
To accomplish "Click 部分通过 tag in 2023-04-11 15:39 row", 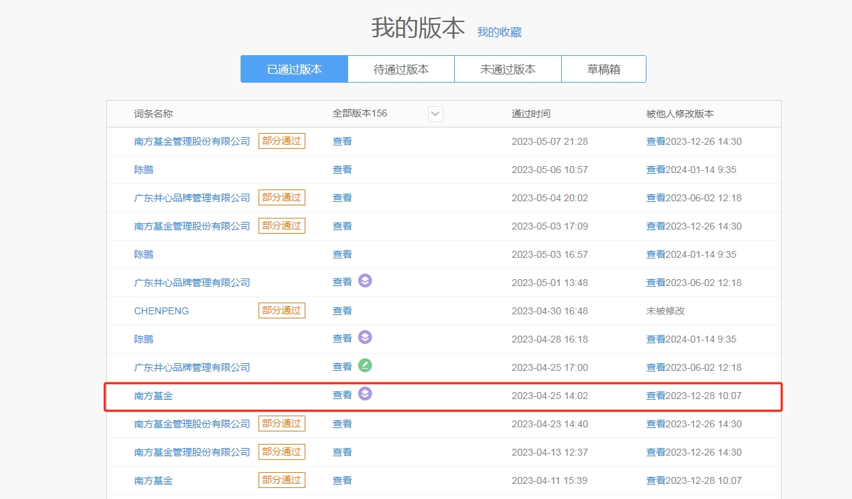I will click(x=282, y=480).
